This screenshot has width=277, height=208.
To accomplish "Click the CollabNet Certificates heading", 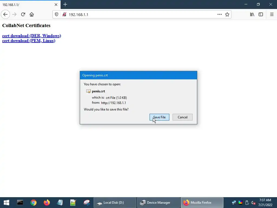I will (26, 25).
